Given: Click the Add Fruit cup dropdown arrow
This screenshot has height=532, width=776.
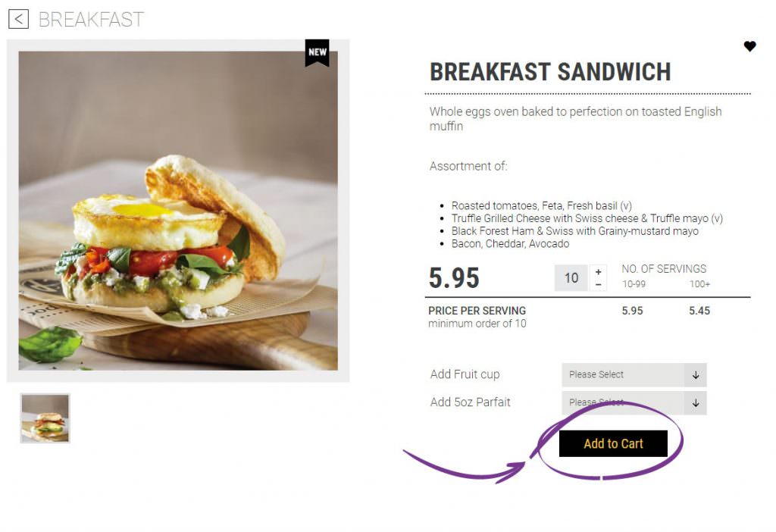Looking at the screenshot, I should [696, 375].
